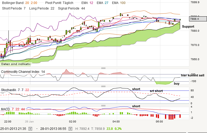Select the Bollinger Band indicator label
The image size is (207, 133).
(13, 3)
